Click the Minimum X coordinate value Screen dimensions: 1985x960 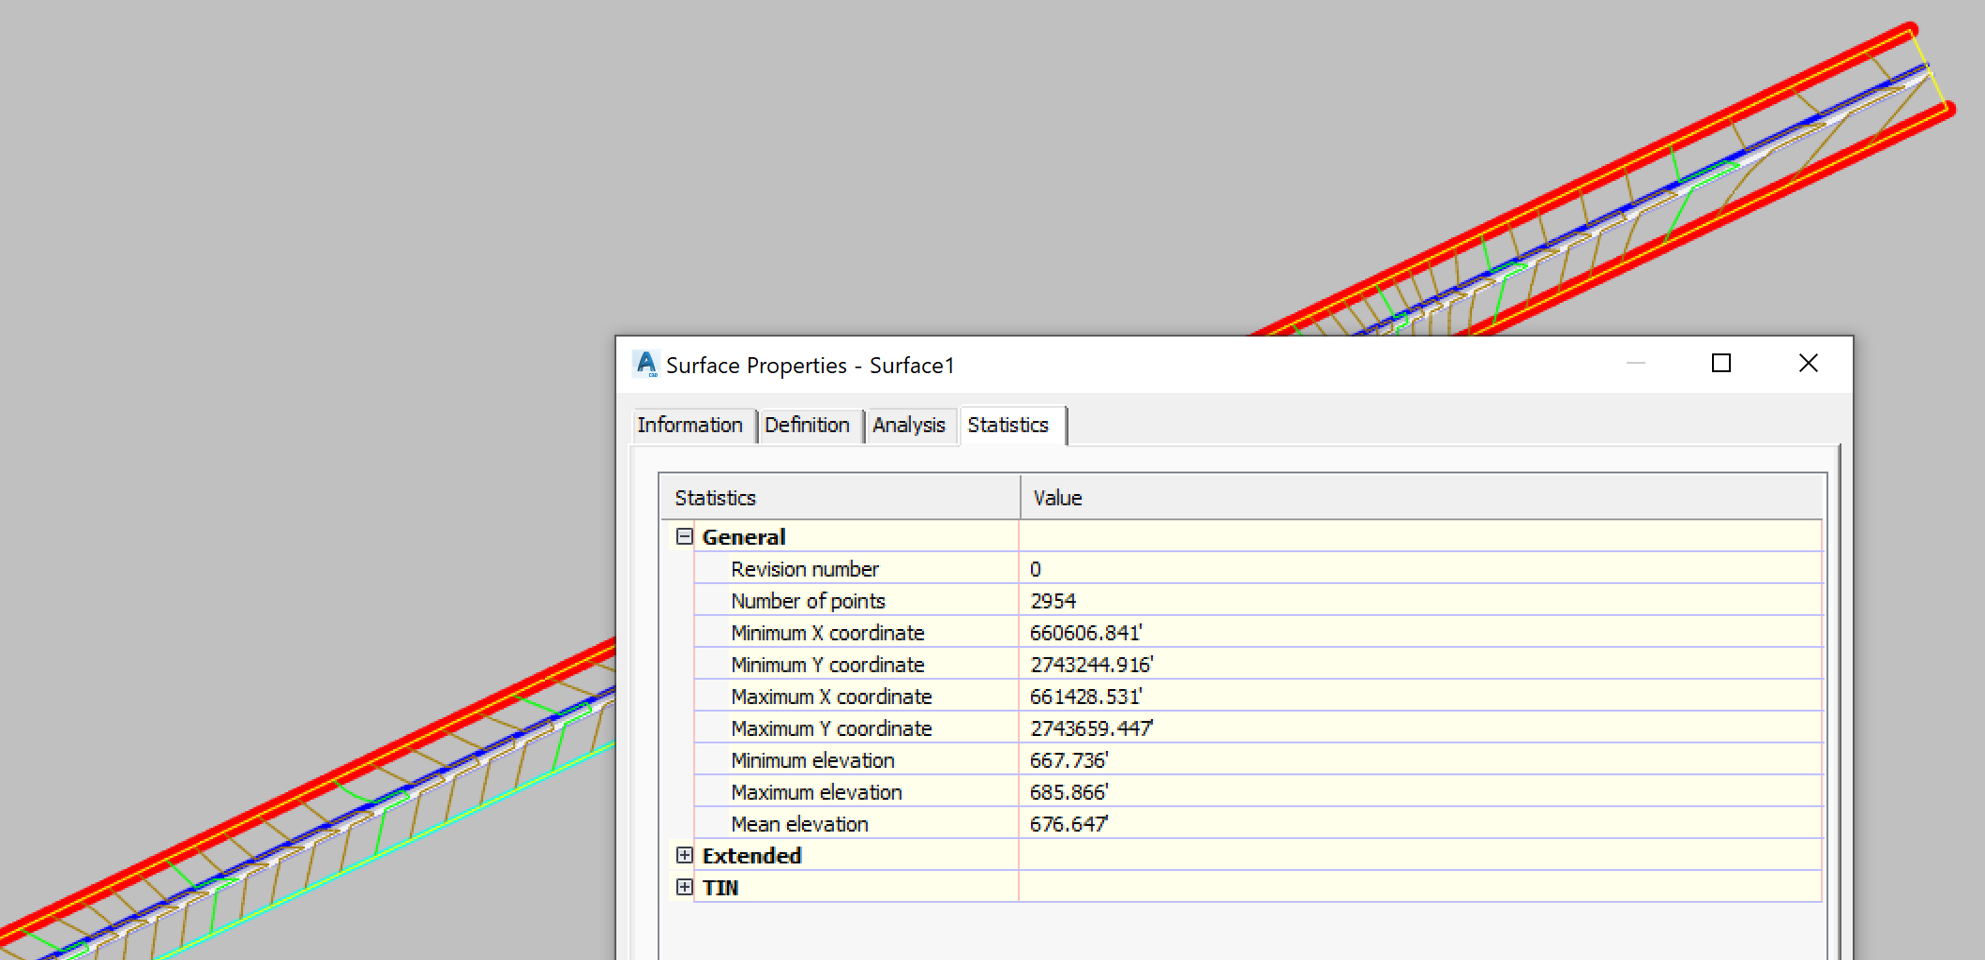coord(1086,632)
